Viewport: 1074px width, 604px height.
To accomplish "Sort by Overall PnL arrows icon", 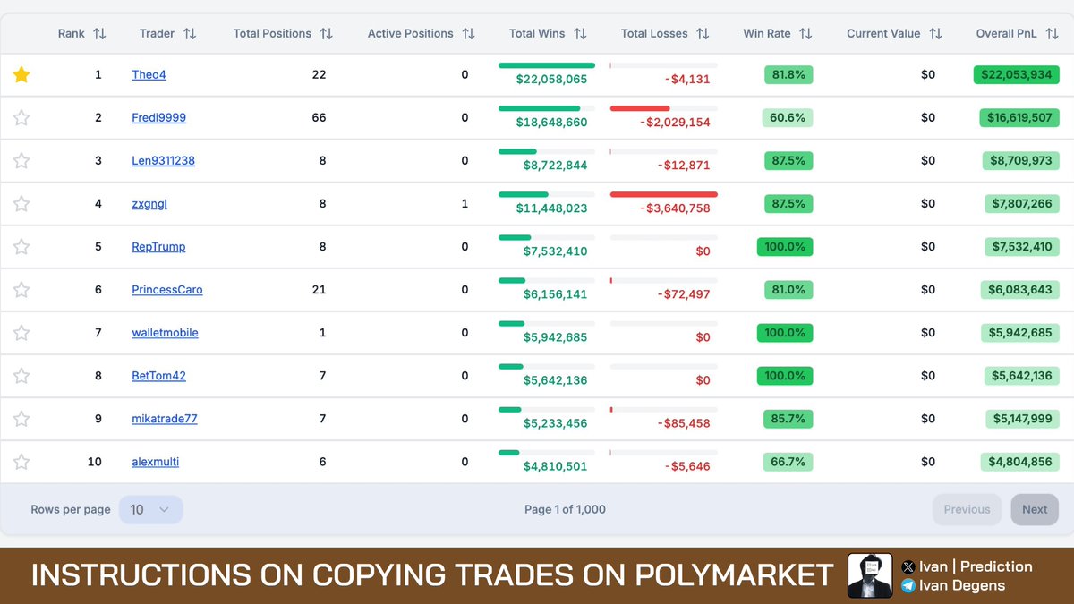I will click(1052, 34).
